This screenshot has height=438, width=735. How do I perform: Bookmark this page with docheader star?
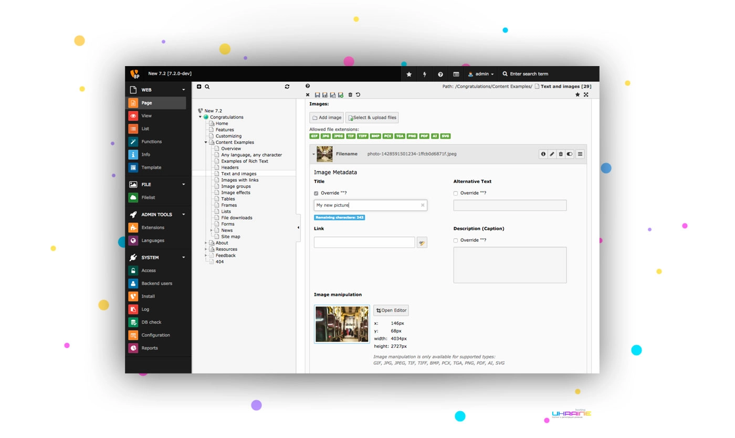point(577,95)
